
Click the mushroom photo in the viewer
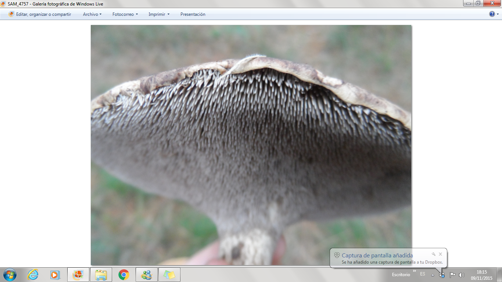click(x=251, y=145)
